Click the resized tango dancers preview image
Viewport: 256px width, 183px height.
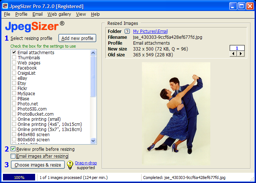[176, 113]
